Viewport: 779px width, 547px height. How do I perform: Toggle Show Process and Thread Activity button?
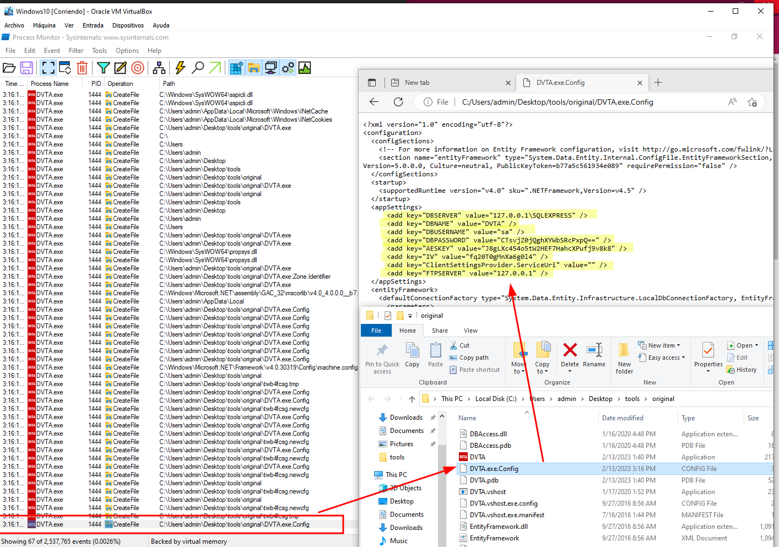click(288, 68)
